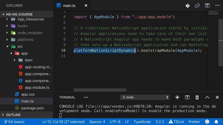Click the red app folder icon
Viewport: 223px width, 125px height.
point(17,53)
